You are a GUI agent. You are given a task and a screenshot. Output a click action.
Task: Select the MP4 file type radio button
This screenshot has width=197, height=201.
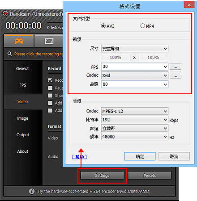[142, 26]
